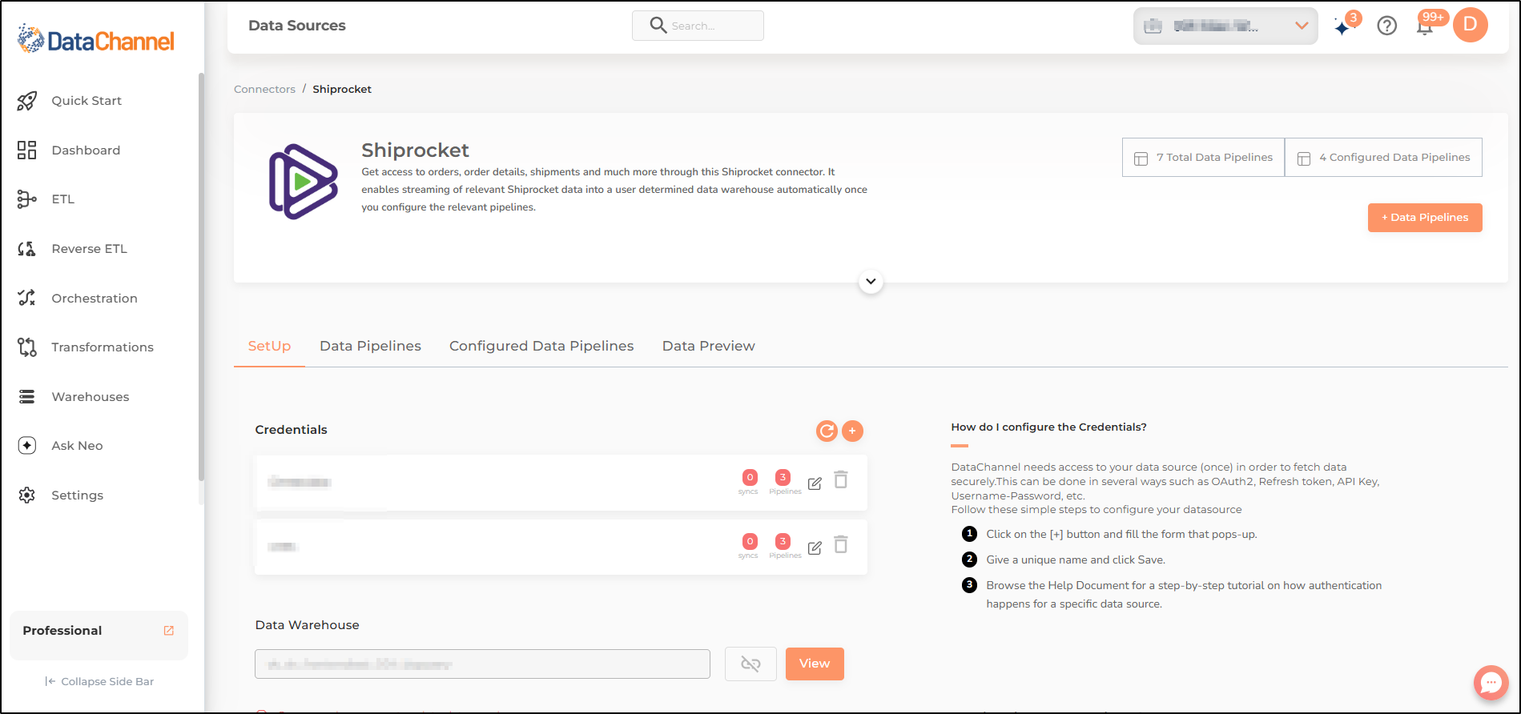This screenshot has width=1521, height=714.
Task: Open the notifications bell icon
Action: pyautogui.click(x=1425, y=27)
